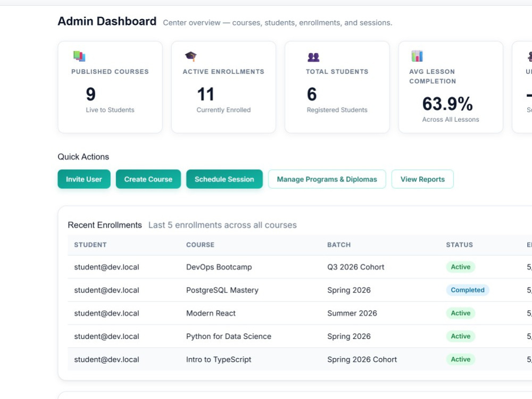Click the Total Students people icon

(x=313, y=57)
